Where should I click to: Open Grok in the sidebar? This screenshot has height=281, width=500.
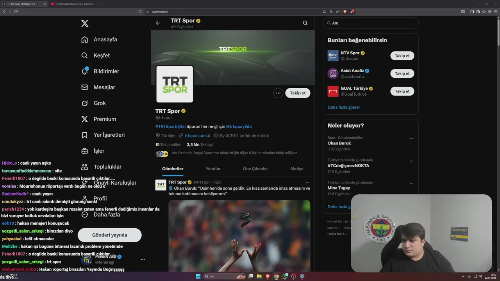tap(94, 103)
